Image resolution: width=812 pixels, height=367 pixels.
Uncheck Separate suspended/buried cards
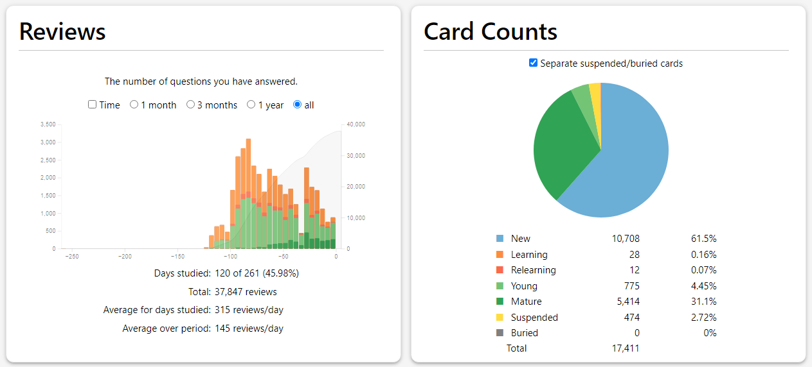click(533, 63)
